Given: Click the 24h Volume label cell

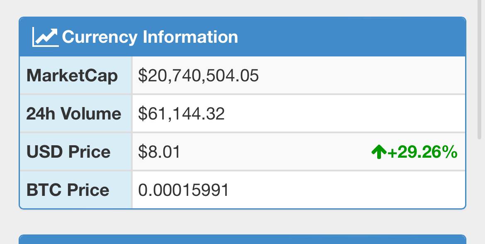Looking at the screenshot, I should (x=76, y=114).
